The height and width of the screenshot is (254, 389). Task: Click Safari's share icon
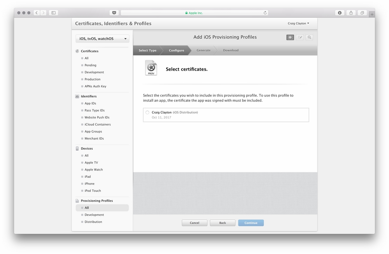[351, 13]
